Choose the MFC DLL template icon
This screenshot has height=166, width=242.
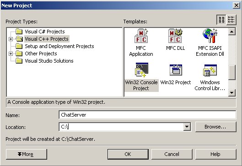point(175,36)
